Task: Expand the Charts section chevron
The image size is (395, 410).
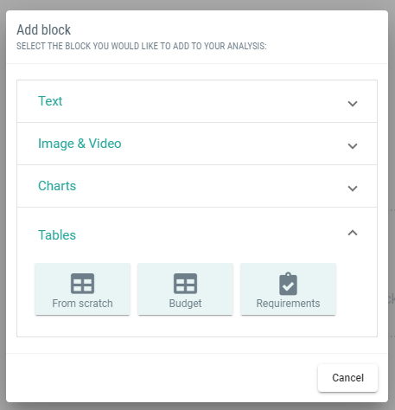Action: pyautogui.click(x=353, y=189)
